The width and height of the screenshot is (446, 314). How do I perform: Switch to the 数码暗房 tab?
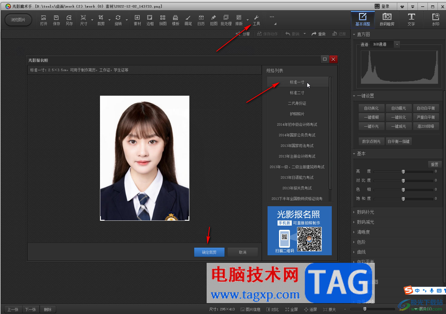tap(387, 19)
